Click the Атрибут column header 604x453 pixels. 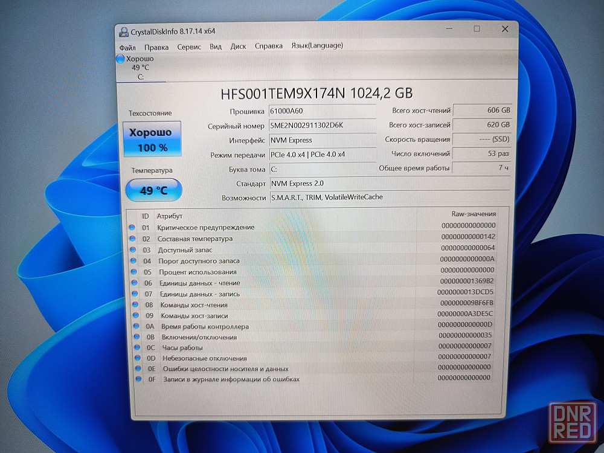(170, 216)
